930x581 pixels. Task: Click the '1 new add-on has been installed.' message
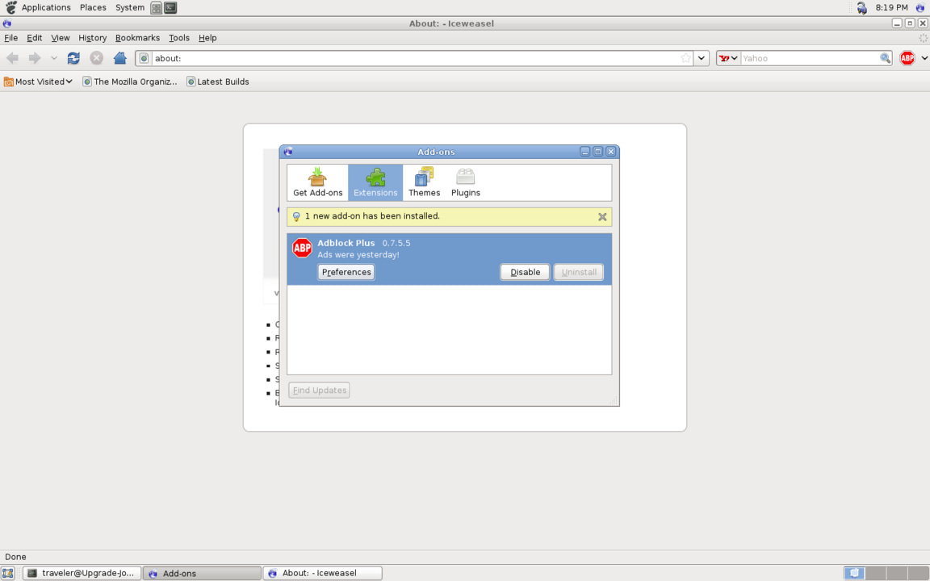coord(372,216)
